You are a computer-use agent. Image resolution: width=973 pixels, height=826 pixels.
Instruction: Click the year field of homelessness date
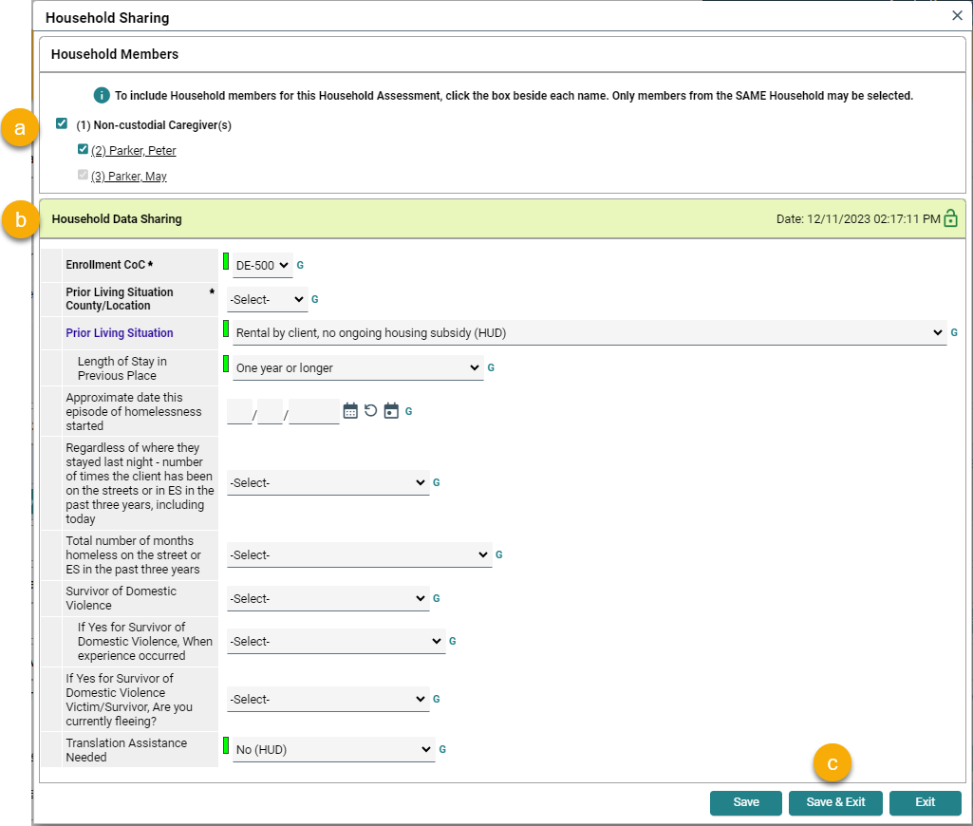pos(314,411)
